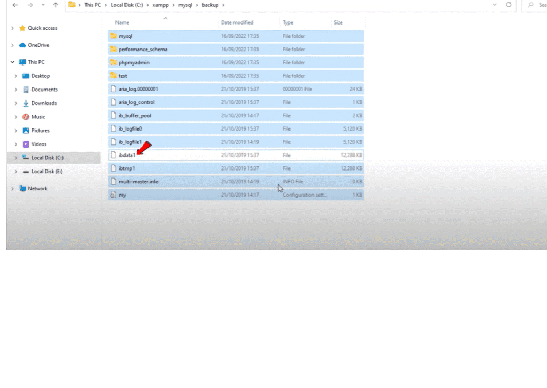This screenshot has width=547, height=388.
Task: Click the Desktop icon in the sidebar
Action: point(26,76)
